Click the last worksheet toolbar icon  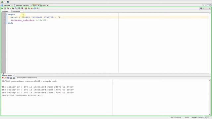37,8
